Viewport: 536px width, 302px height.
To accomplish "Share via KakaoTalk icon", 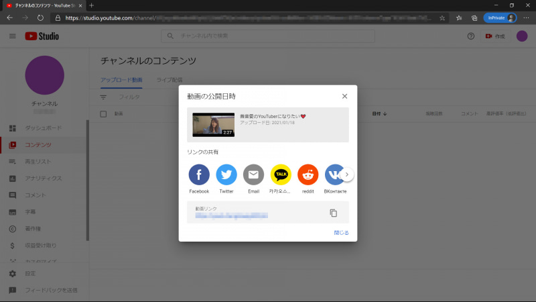I will [x=281, y=174].
